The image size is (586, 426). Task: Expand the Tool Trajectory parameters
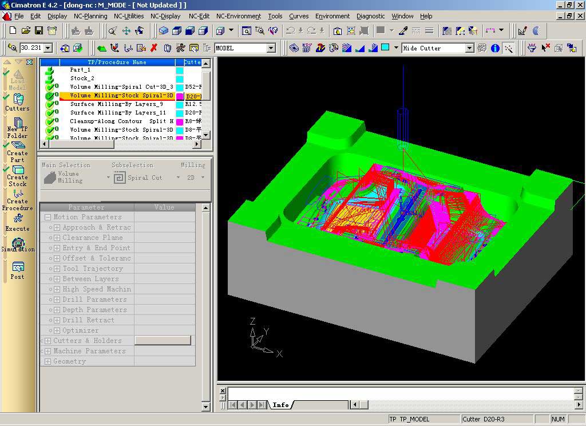point(57,269)
